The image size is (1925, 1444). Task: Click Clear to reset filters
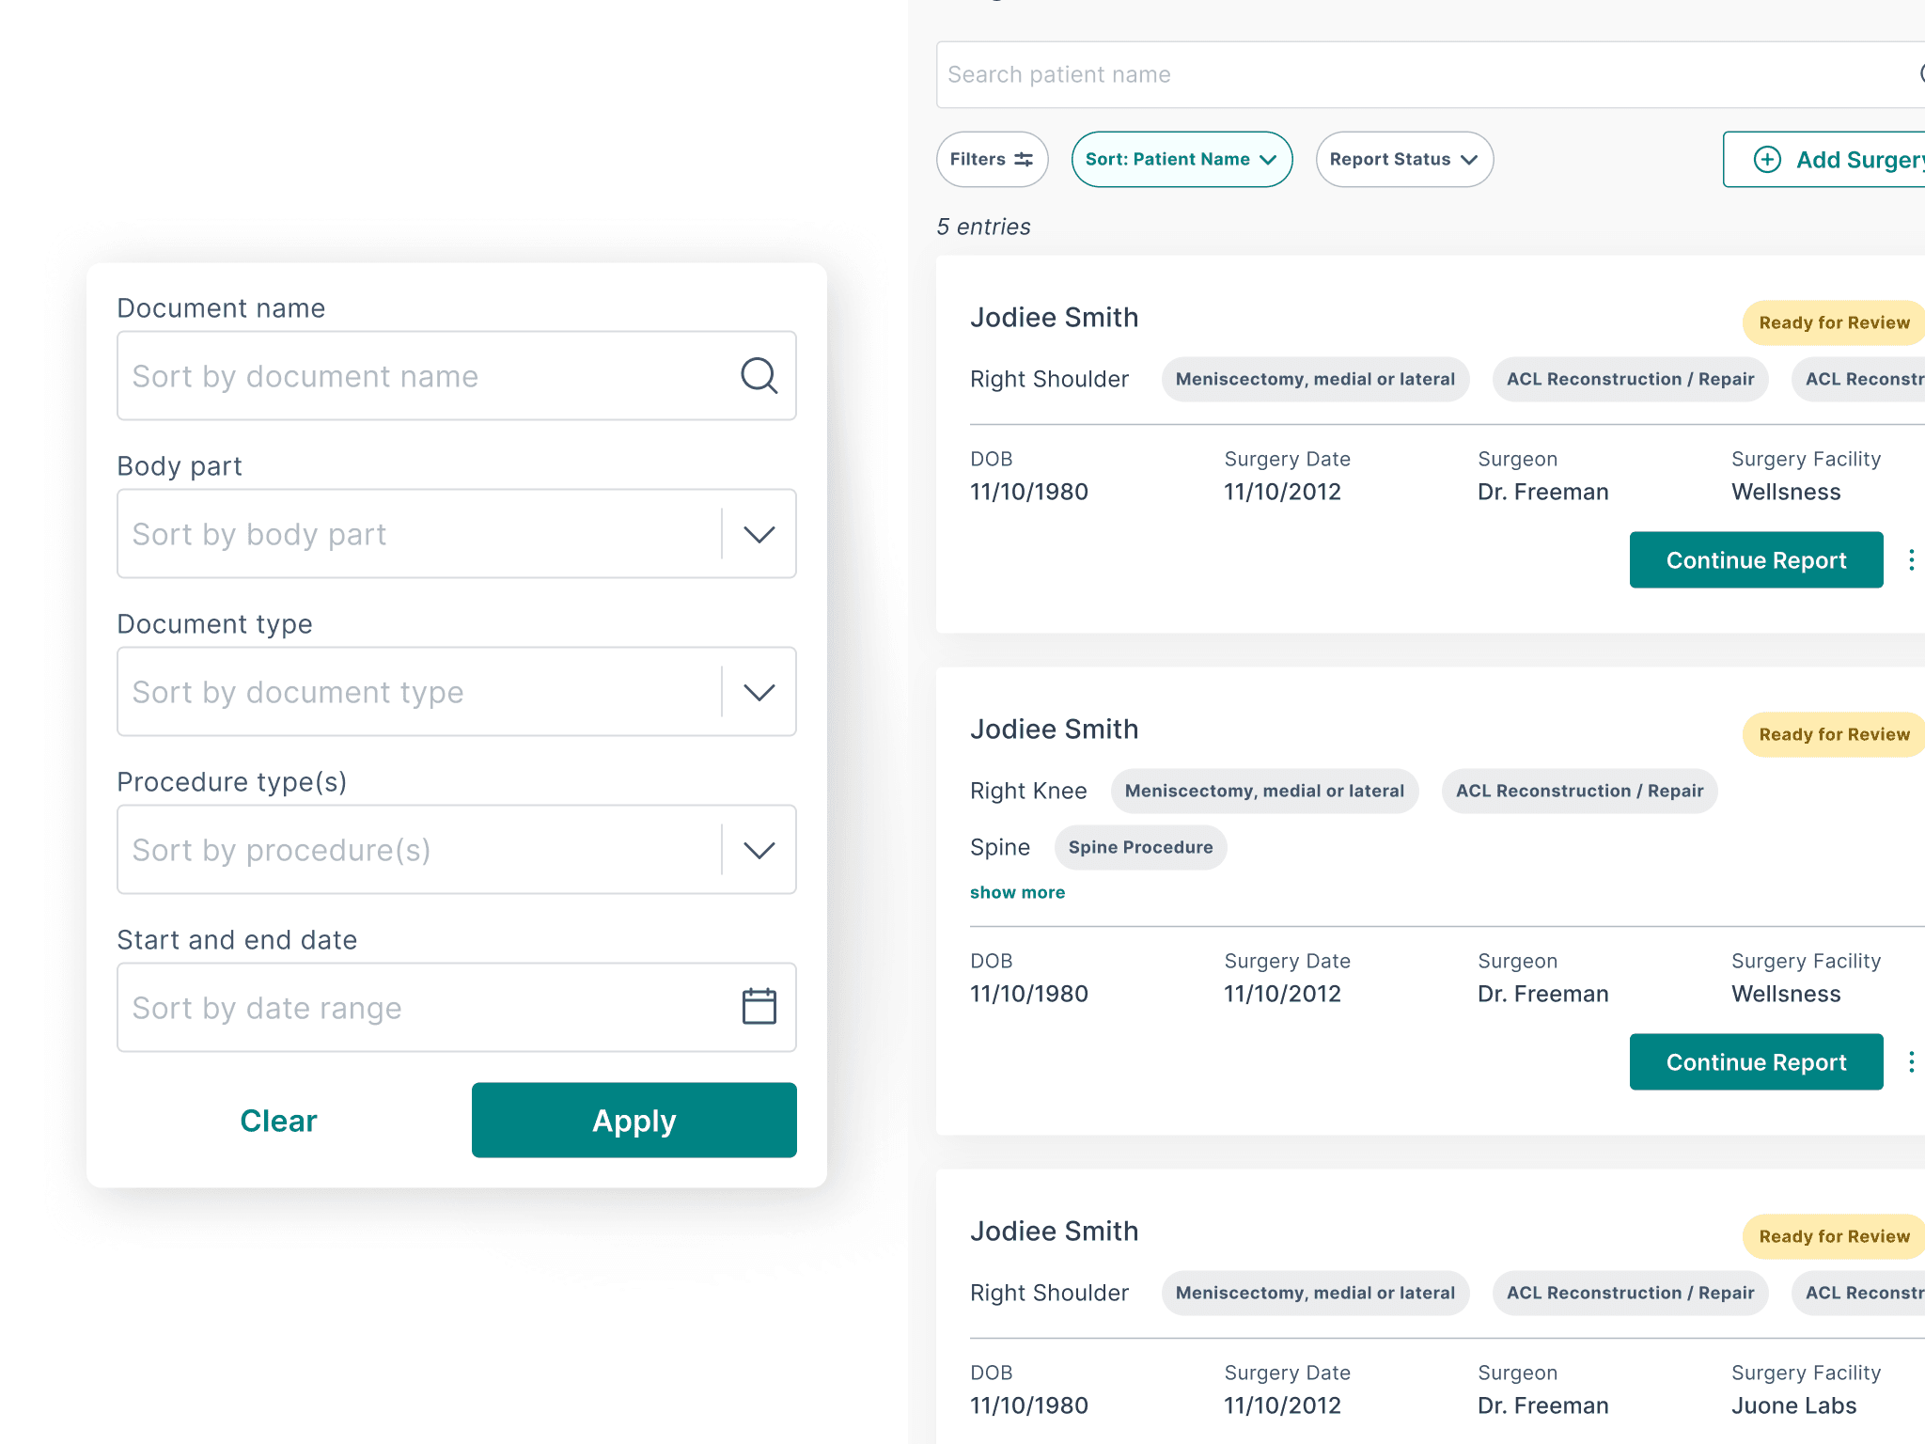tap(278, 1121)
